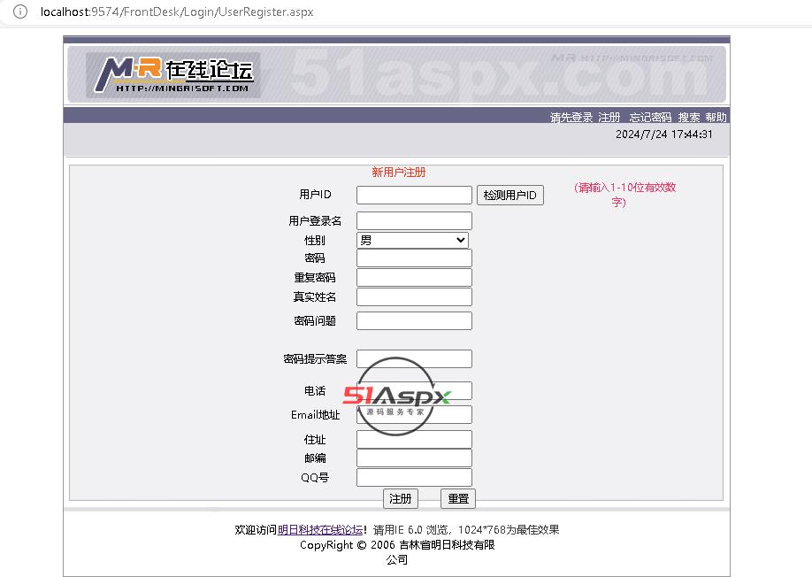Click into the 重复密码 field
The width and height of the screenshot is (812, 577).
414,278
